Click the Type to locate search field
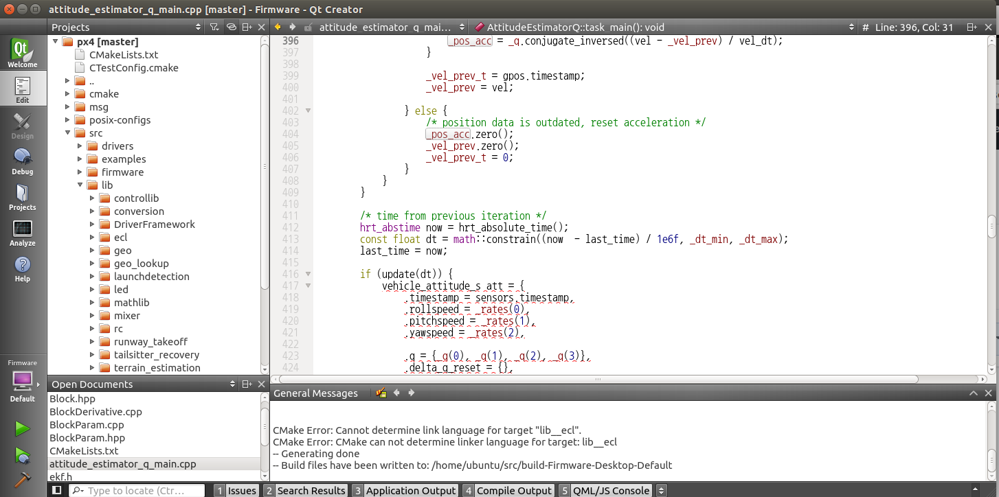999x497 pixels. tap(137, 490)
